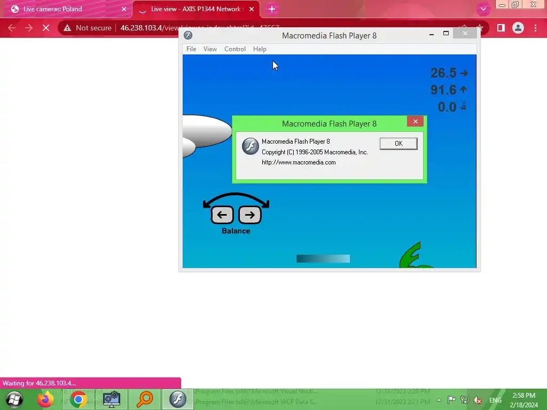This screenshot has width=547, height=410.
Task: Click OK in the about dialog
Action: coord(398,144)
